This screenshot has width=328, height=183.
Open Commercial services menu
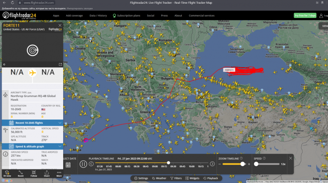tap(202, 16)
